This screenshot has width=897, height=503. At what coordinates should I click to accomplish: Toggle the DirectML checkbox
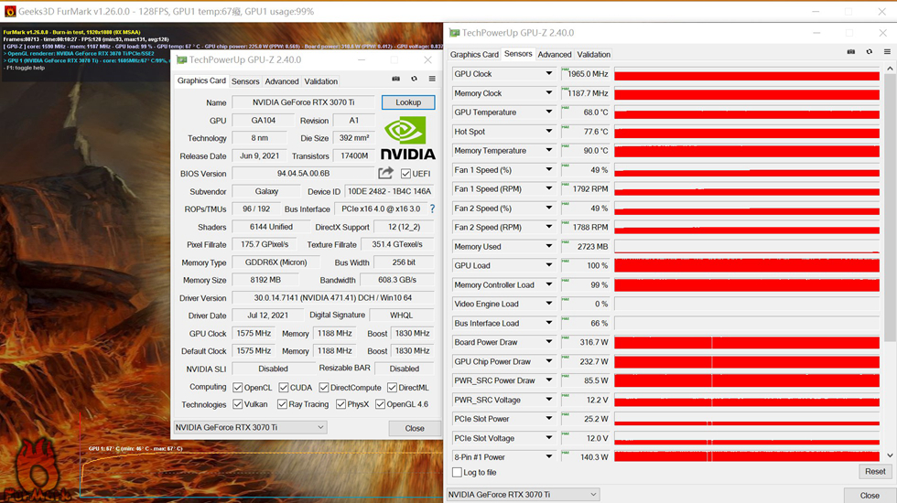click(x=392, y=387)
